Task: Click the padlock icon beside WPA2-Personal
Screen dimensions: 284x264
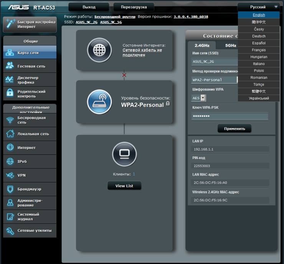Action: (168, 103)
